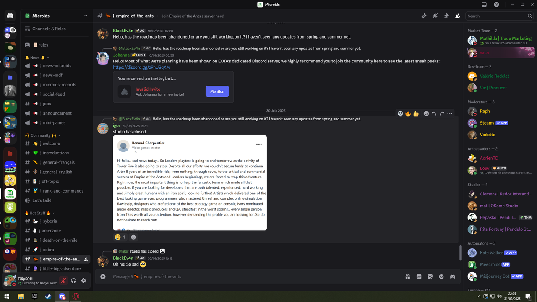Click the Mention button on invalid invite
This screenshot has width=537, height=302.
tap(217, 91)
